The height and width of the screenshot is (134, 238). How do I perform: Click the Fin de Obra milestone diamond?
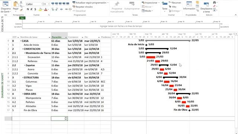click(x=189, y=110)
